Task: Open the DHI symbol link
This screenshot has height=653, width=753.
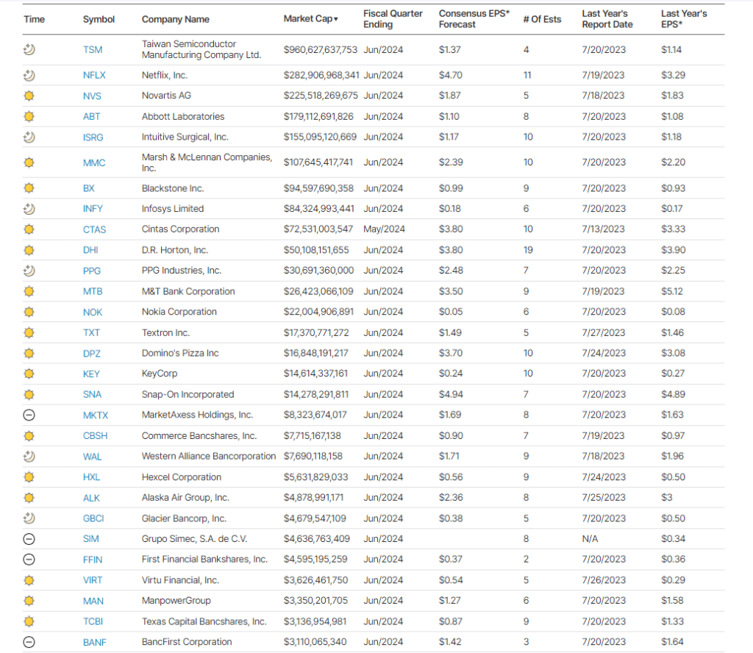Action: tap(90, 250)
